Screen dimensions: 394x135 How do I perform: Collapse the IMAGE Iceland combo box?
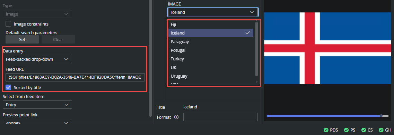213,12
